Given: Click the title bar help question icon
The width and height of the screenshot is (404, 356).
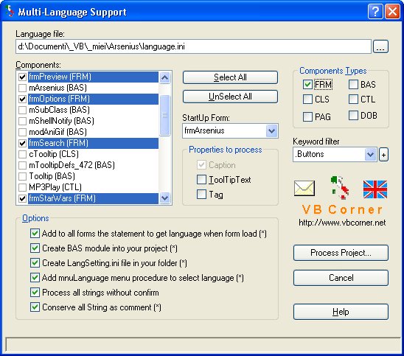Looking at the screenshot, I should tap(375, 12).
